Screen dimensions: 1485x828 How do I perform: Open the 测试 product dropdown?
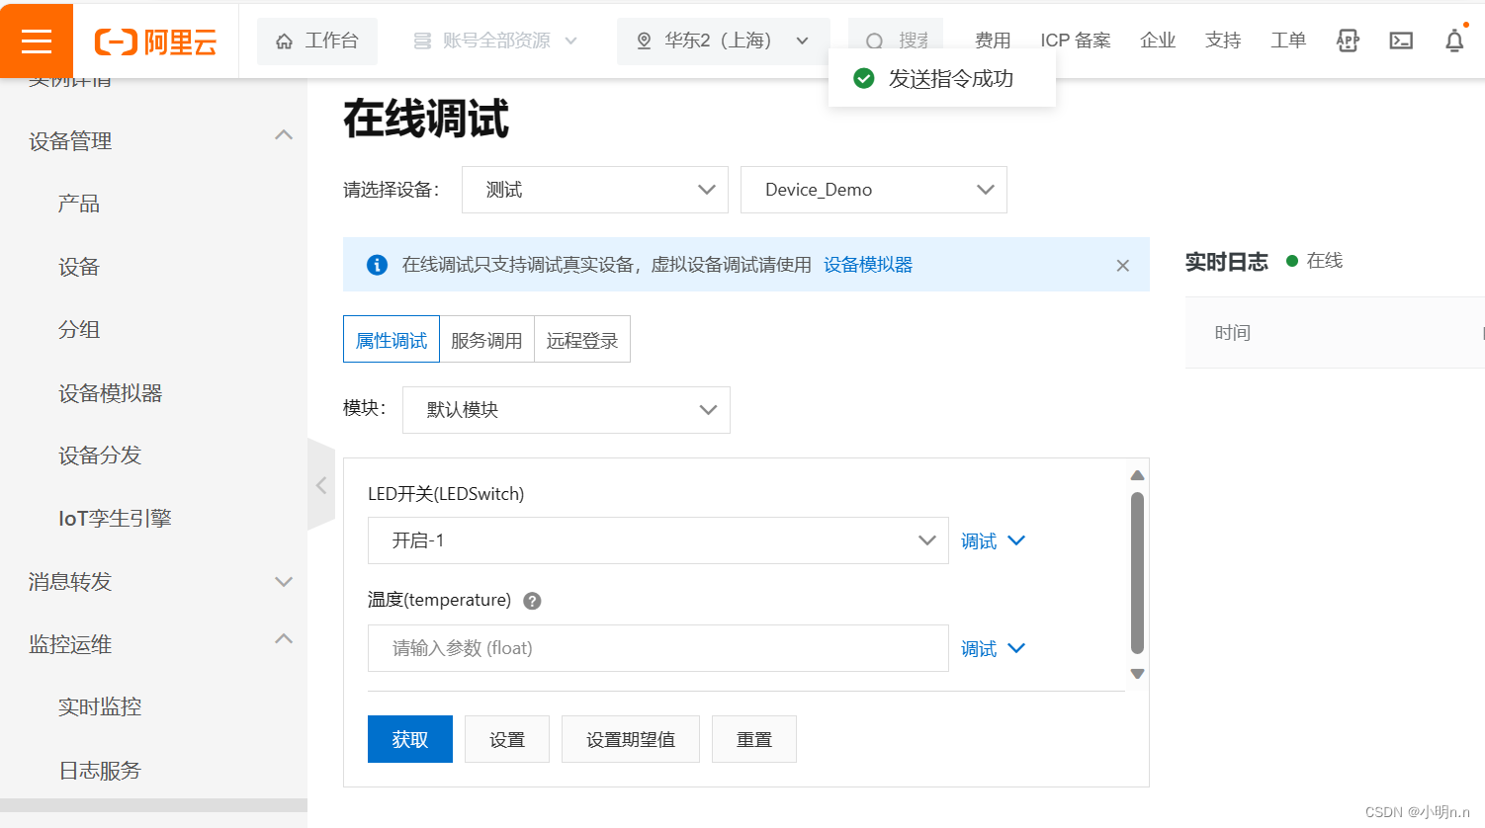595,190
